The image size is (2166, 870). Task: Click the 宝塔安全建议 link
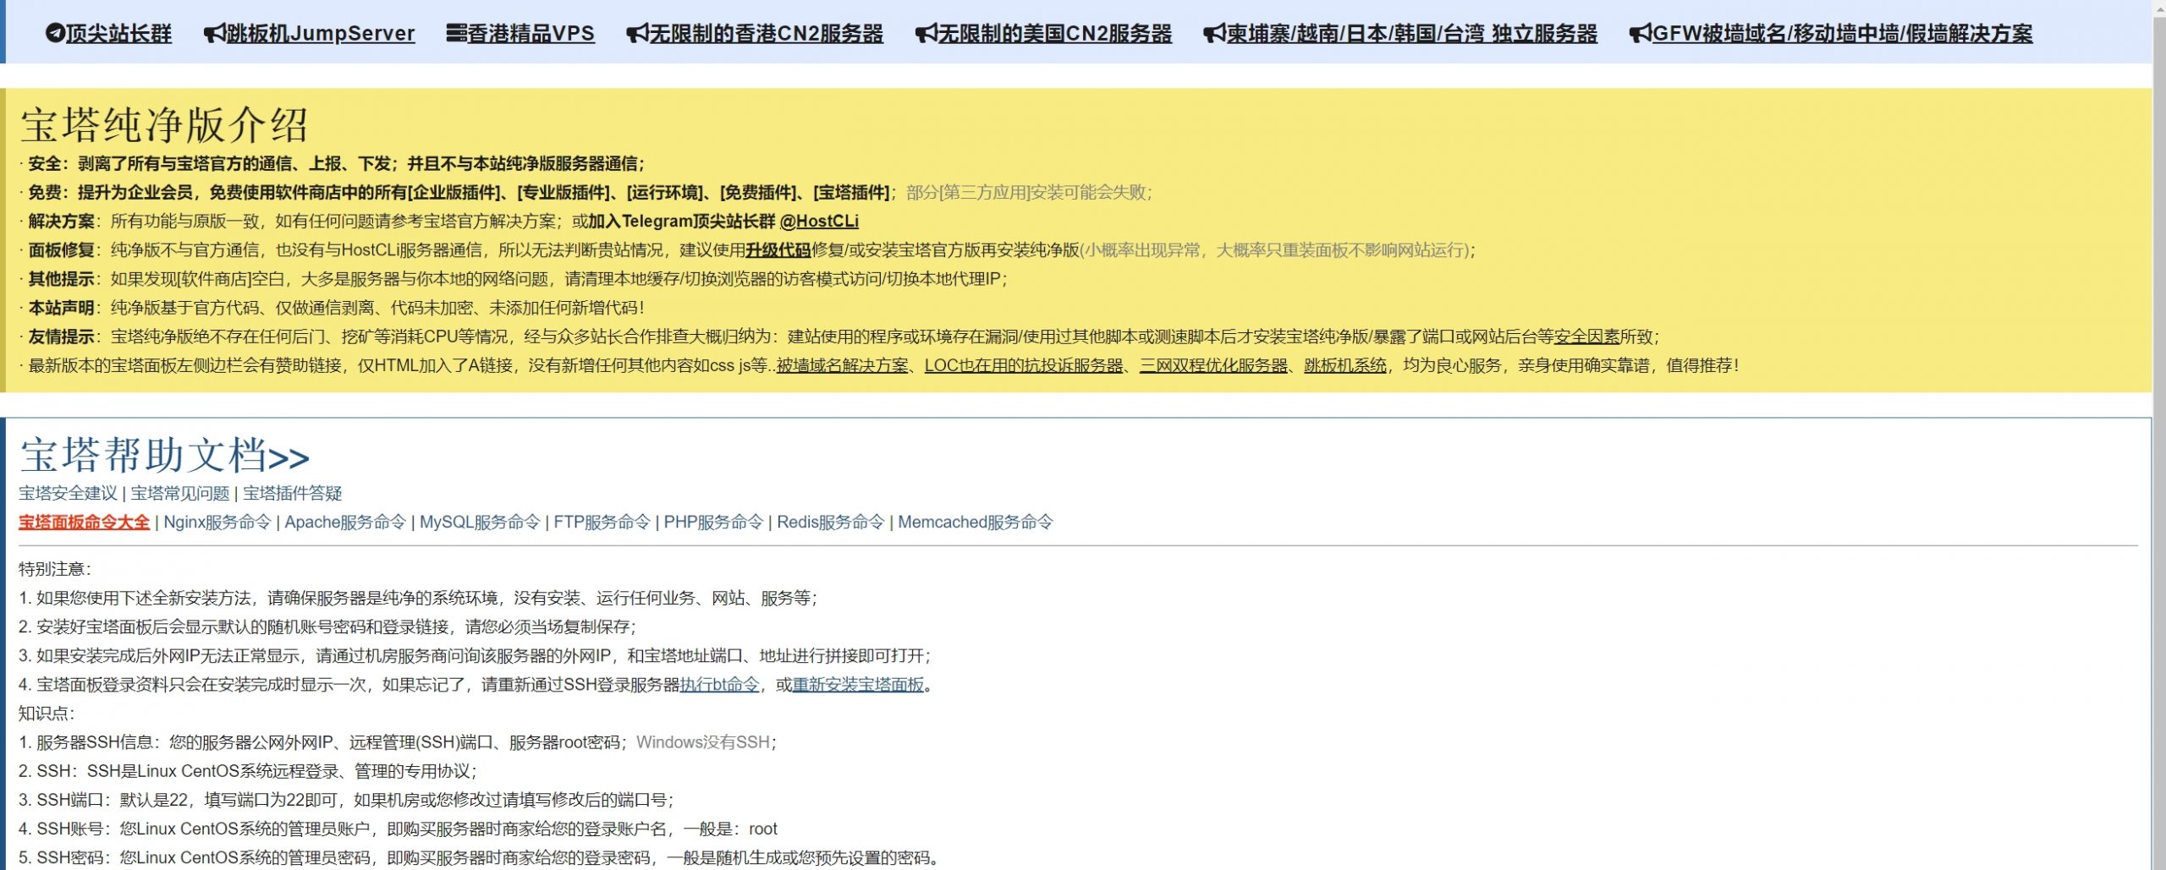click(x=67, y=493)
